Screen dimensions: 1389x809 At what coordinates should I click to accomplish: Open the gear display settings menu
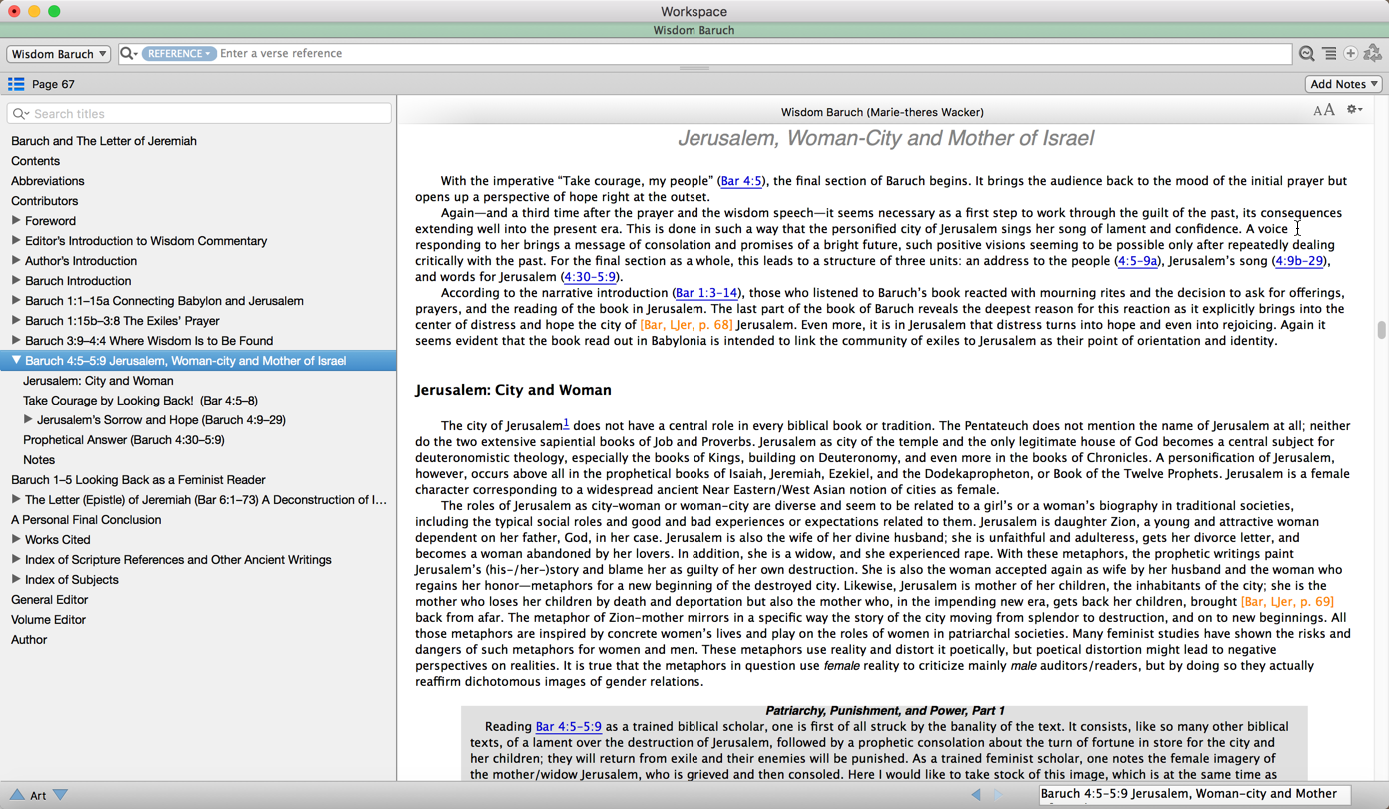(1354, 110)
